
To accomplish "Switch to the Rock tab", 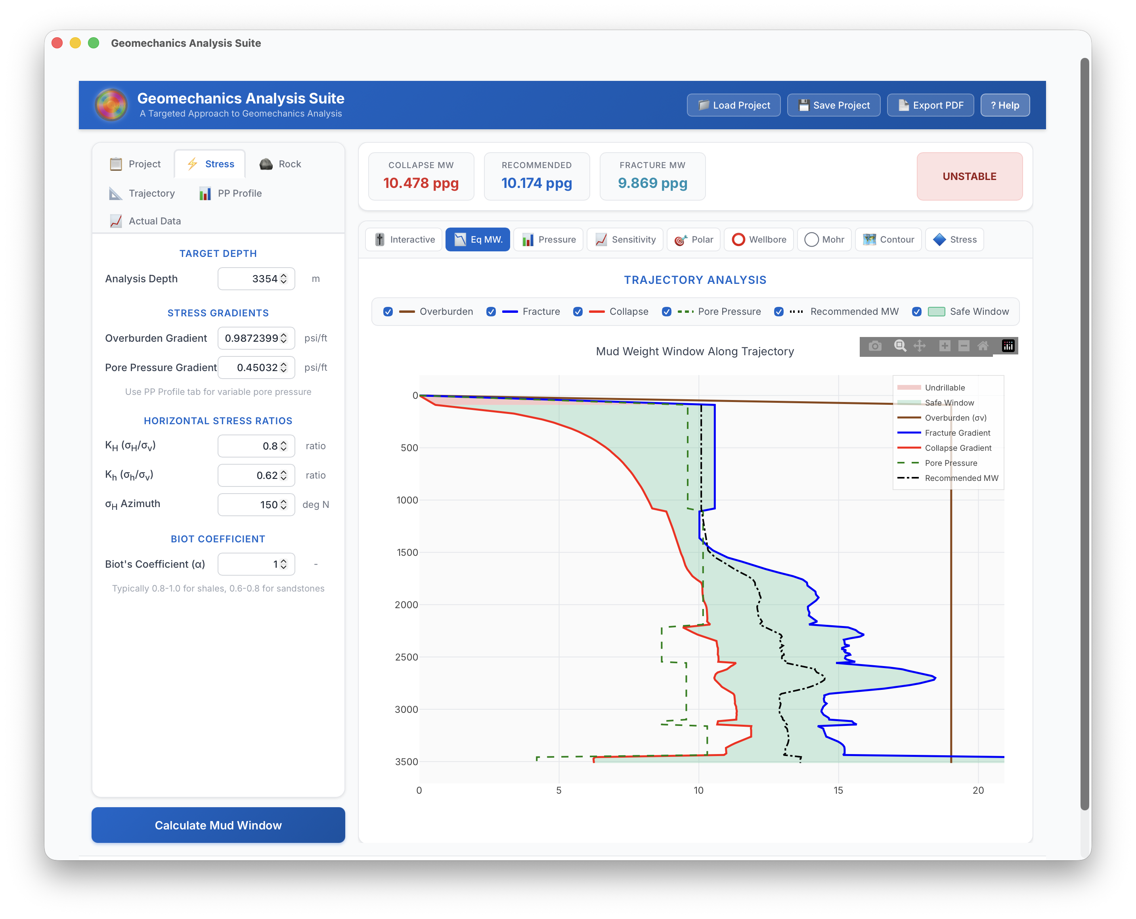I will point(280,164).
